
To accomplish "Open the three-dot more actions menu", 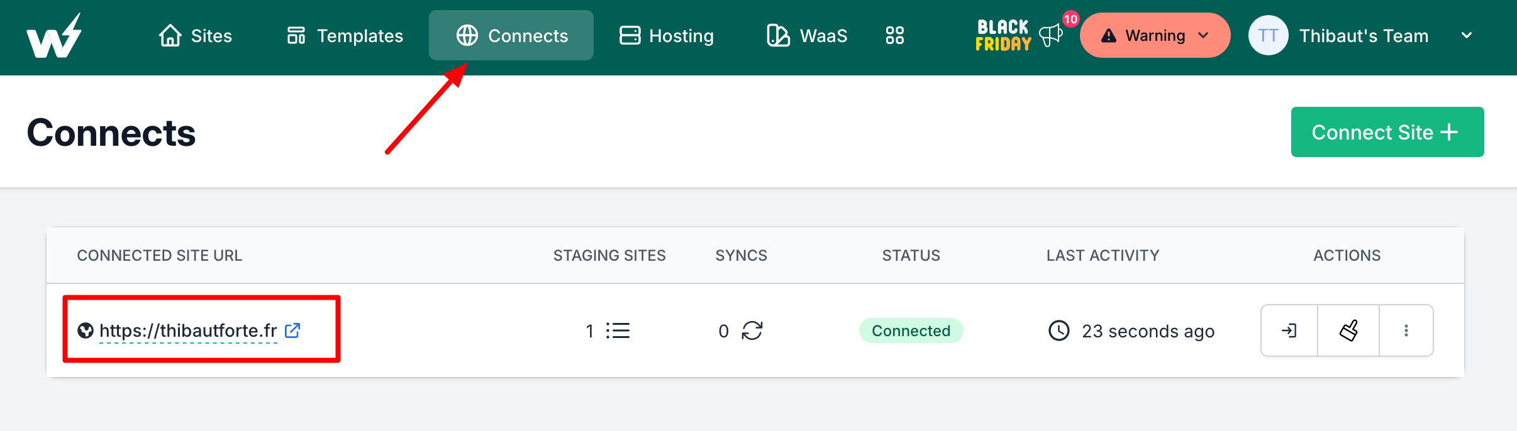I will (x=1406, y=330).
